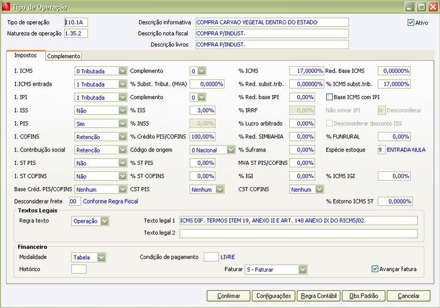
Task: Click the application icon in title bar
Action: tap(7, 7)
